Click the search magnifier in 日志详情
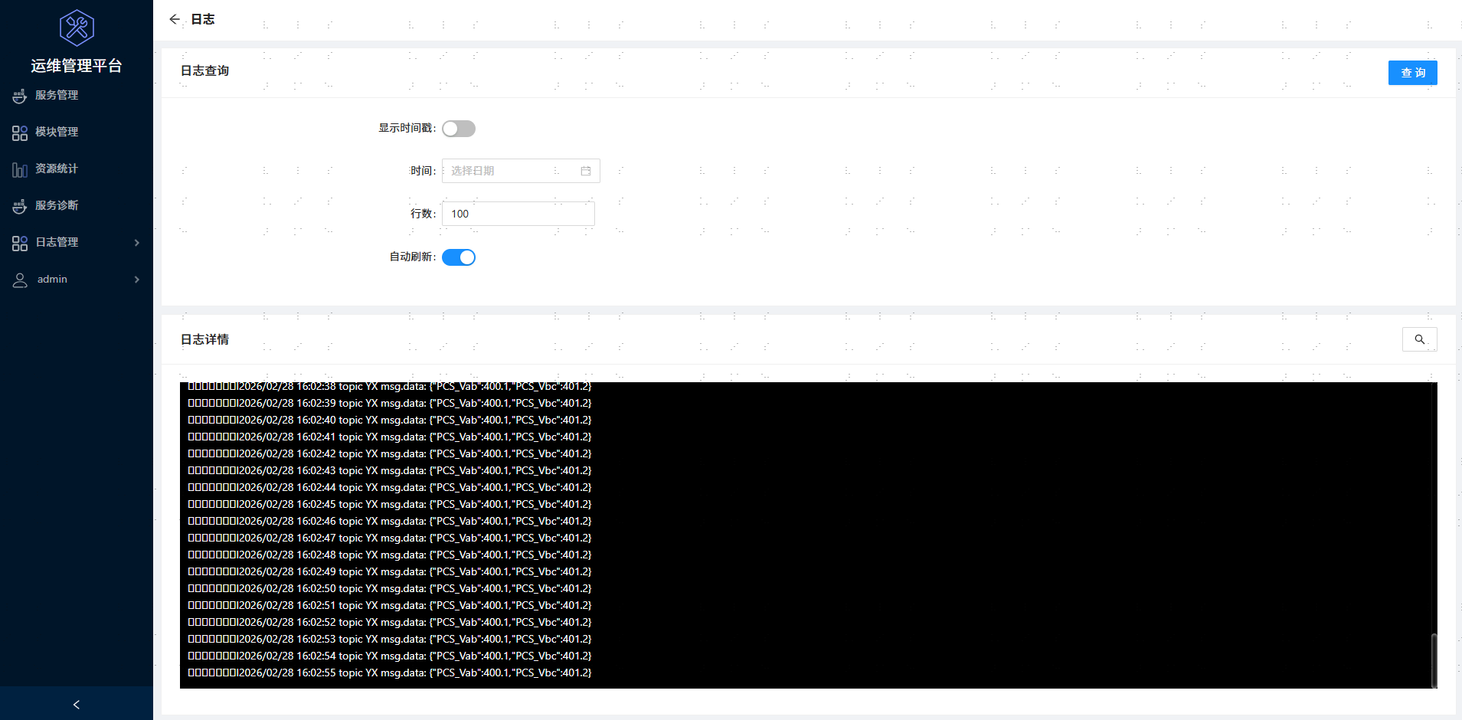1462x720 pixels. (1419, 339)
